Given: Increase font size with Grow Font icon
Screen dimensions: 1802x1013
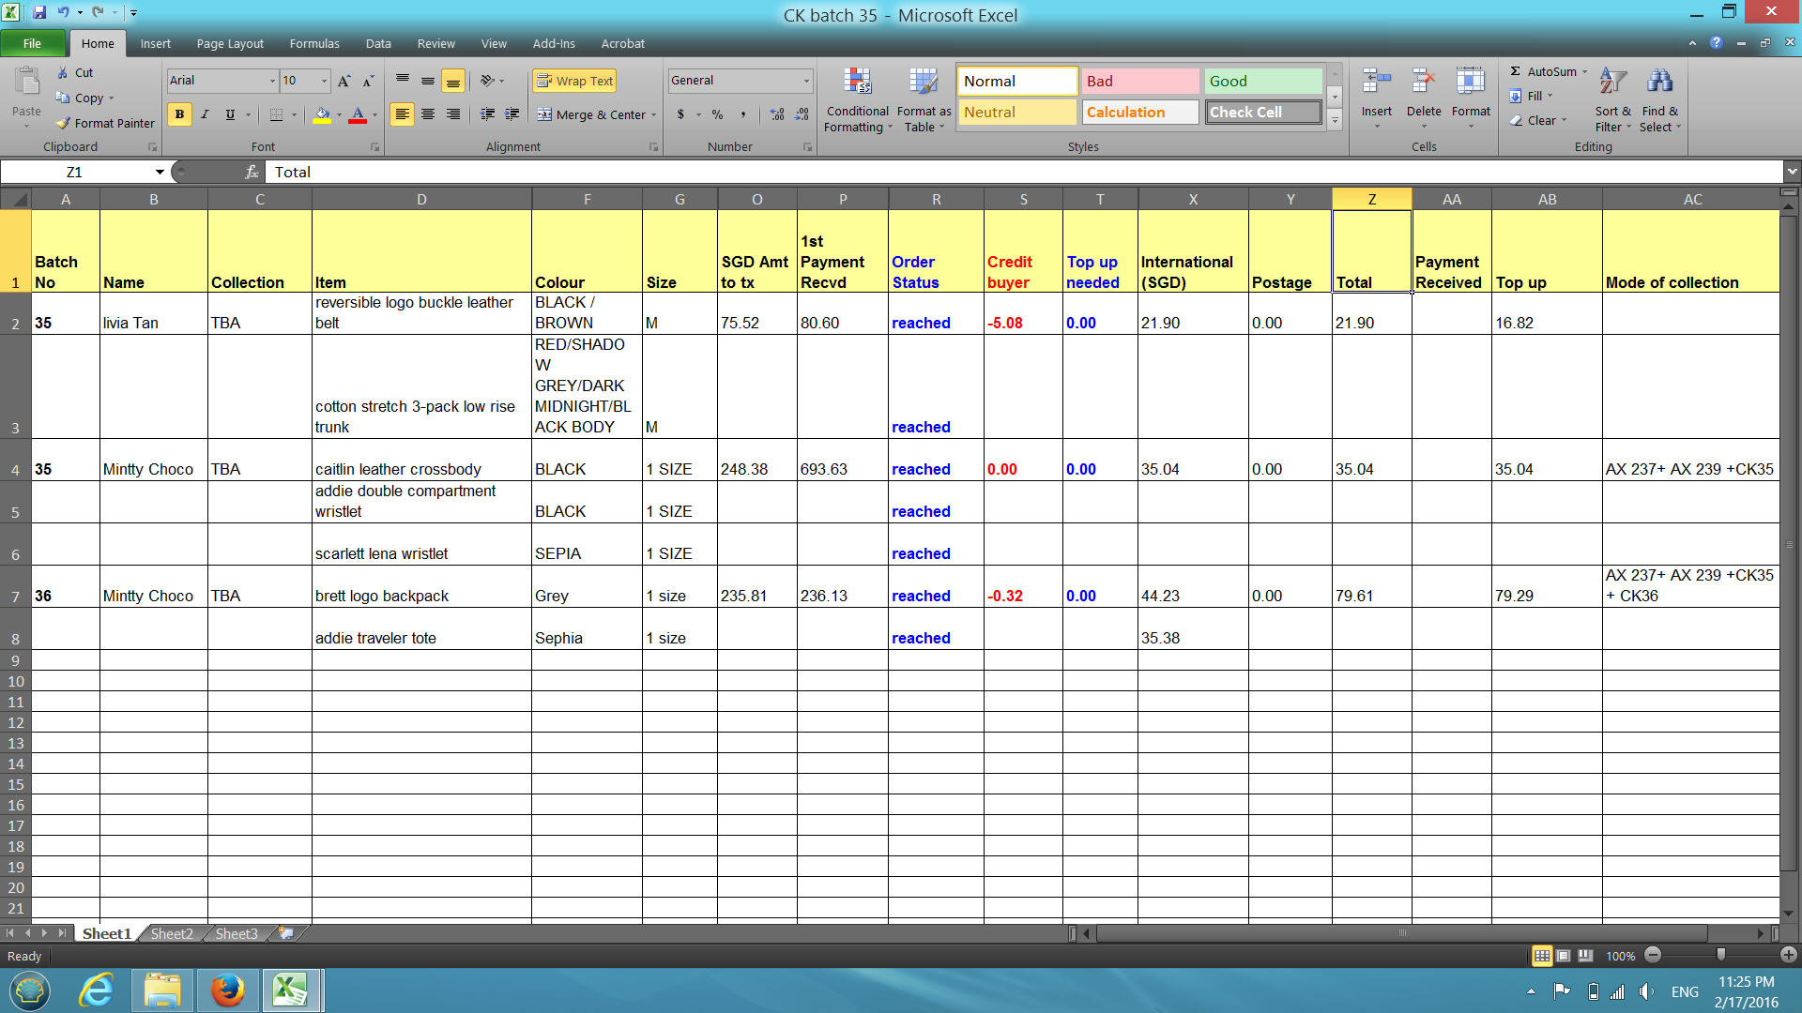Looking at the screenshot, I should tap(344, 81).
